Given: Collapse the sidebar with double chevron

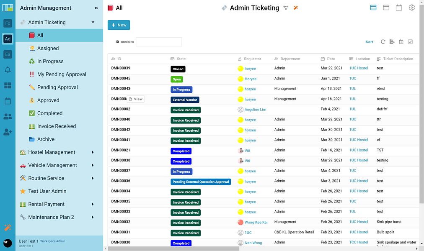Looking at the screenshot, I should (x=96, y=8).
